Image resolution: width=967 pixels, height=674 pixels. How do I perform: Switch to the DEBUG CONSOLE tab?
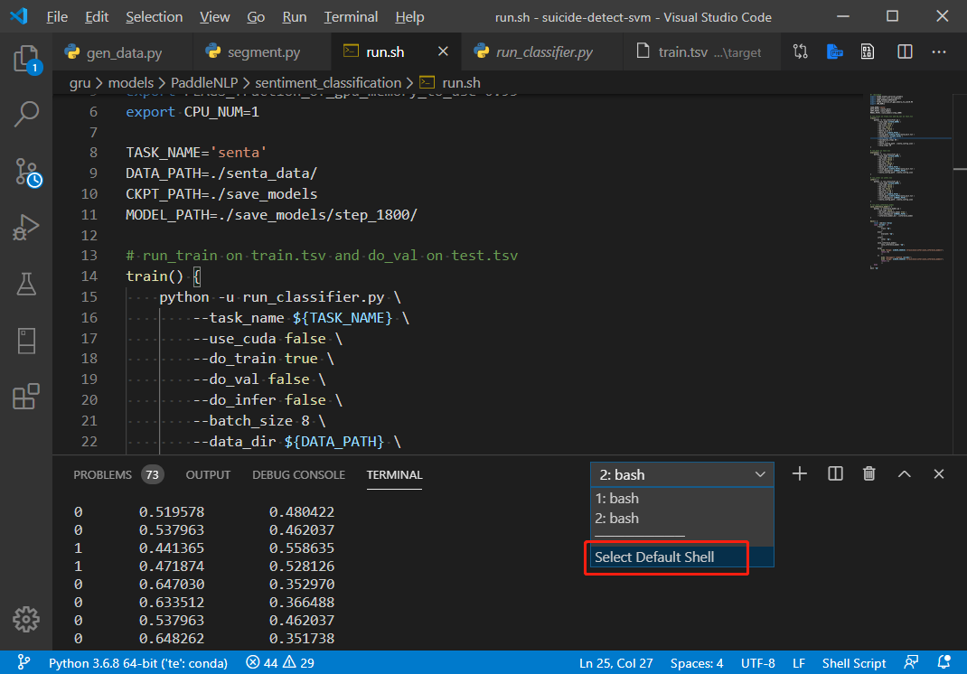(x=298, y=475)
